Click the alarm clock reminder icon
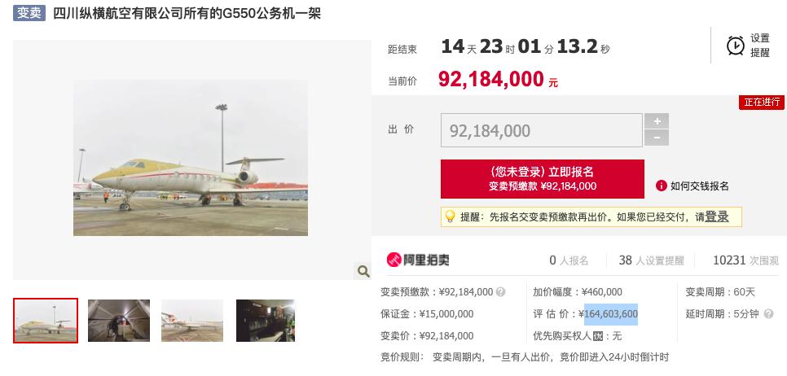Image resolution: width=787 pixels, height=376 pixels. 736,46
